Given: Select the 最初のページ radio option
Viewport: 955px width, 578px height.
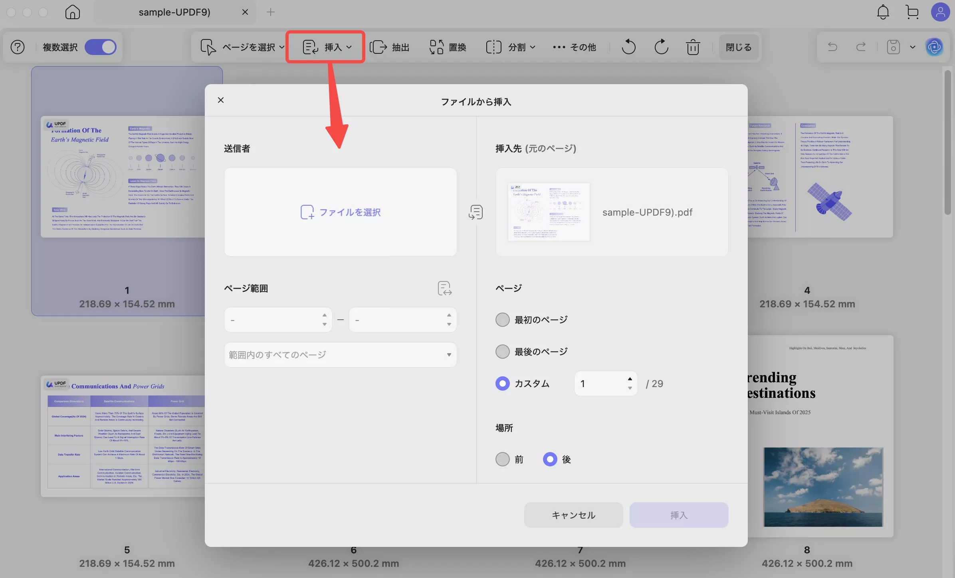Looking at the screenshot, I should coord(502,319).
